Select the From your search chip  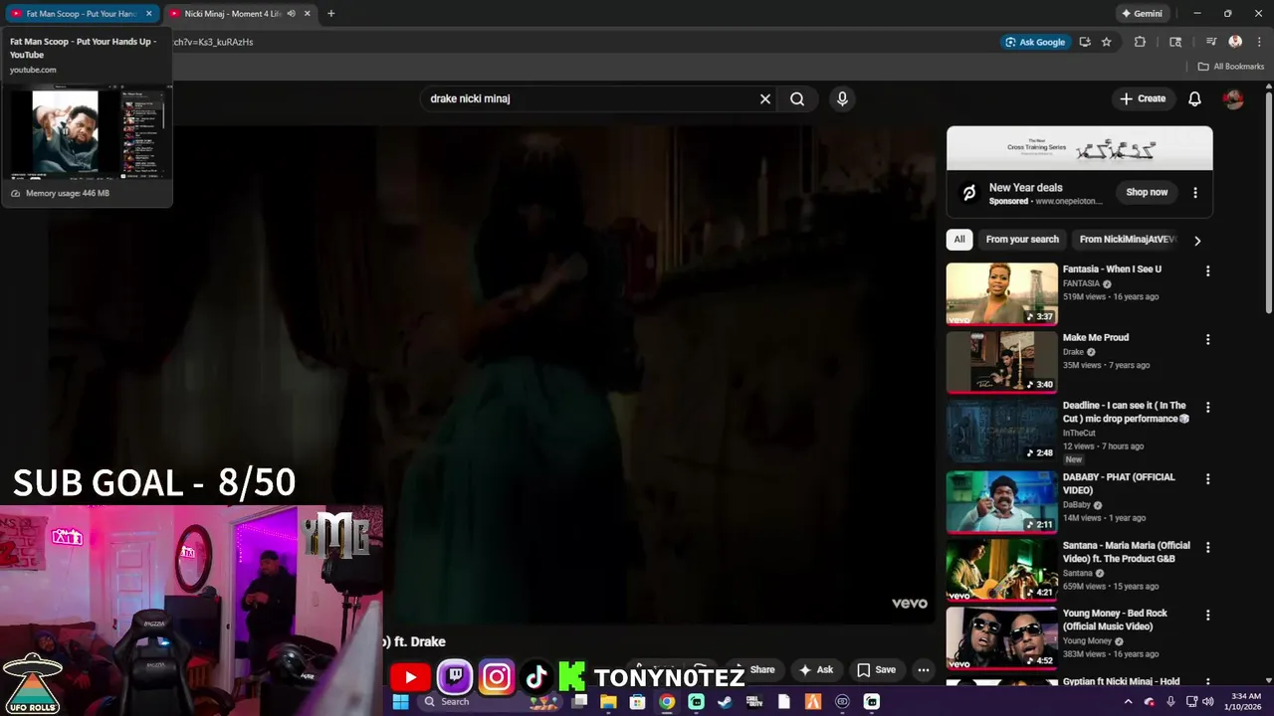pos(1022,240)
